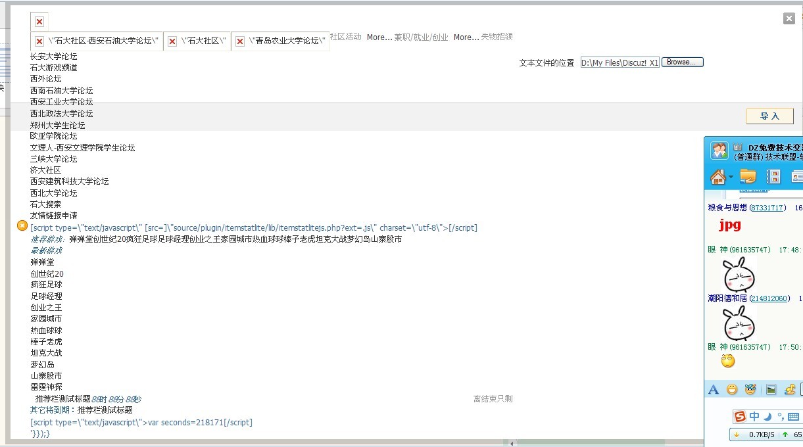This screenshot has height=447, width=803.
Task: Open the 弹弹堂 game link in list
Action: click(x=42, y=262)
